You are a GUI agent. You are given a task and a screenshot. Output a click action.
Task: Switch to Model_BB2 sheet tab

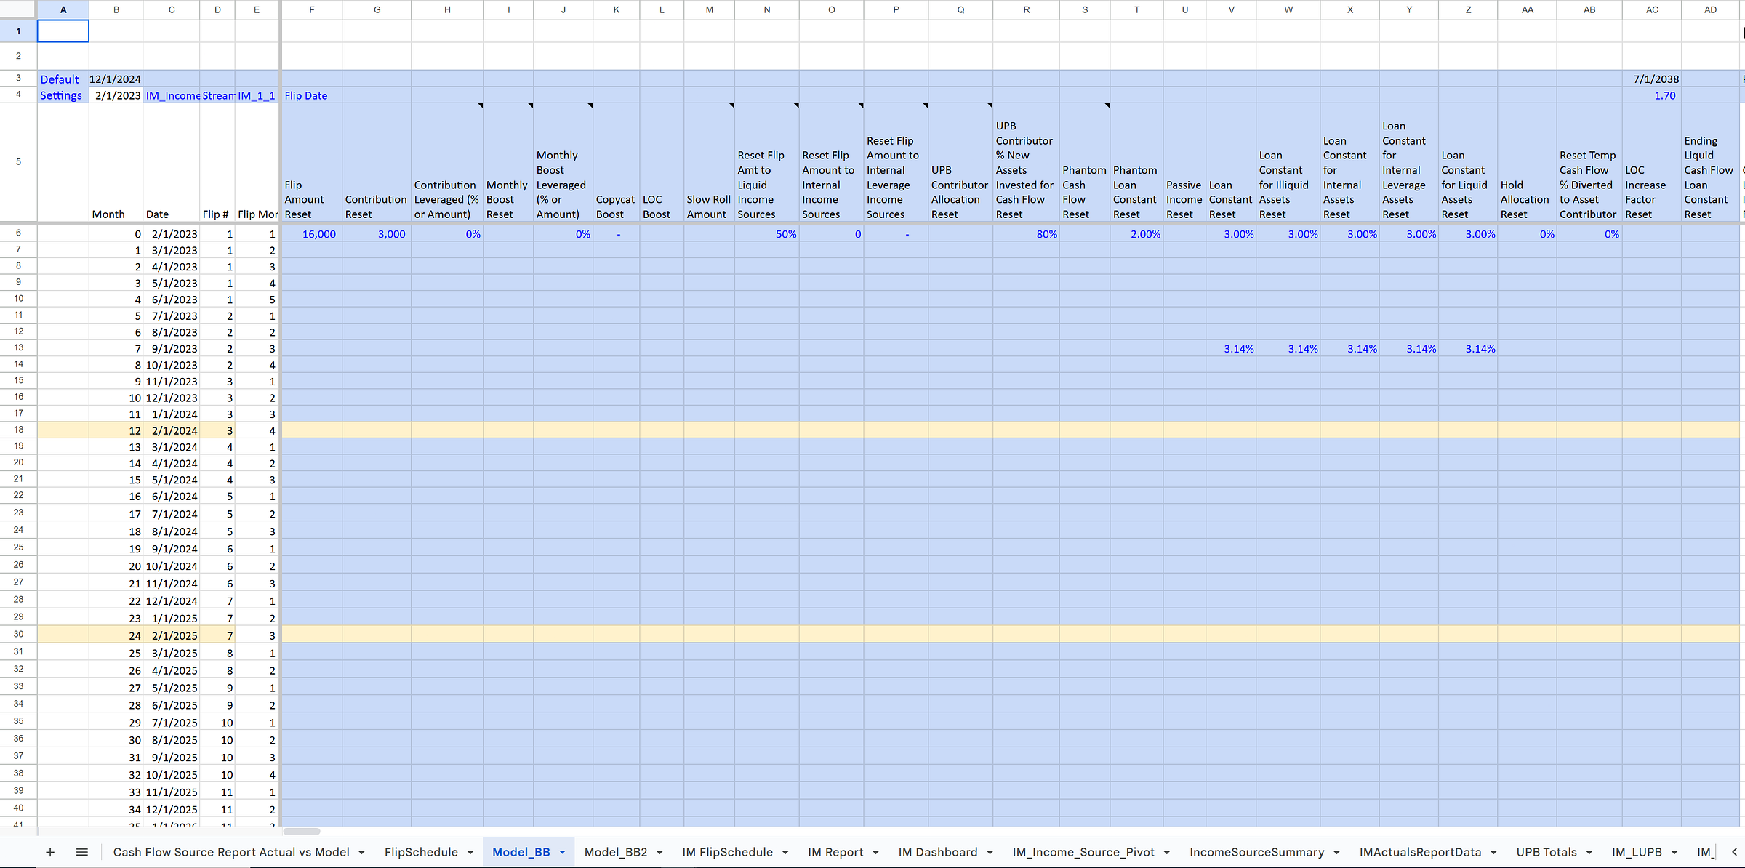coord(615,852)
